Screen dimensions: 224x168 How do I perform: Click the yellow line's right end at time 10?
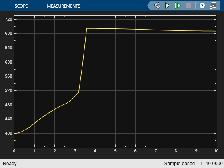coord(216,31)
